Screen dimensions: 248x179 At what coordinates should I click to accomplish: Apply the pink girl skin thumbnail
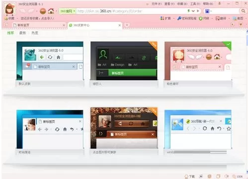[x=198, y=61]
